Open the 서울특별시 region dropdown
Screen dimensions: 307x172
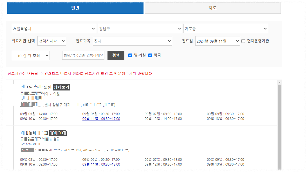[53, 28]
